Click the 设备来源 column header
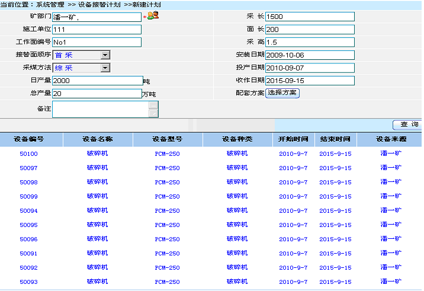This screenshot has width=424, height=291. pyautogui.click(x=391, y=139)
